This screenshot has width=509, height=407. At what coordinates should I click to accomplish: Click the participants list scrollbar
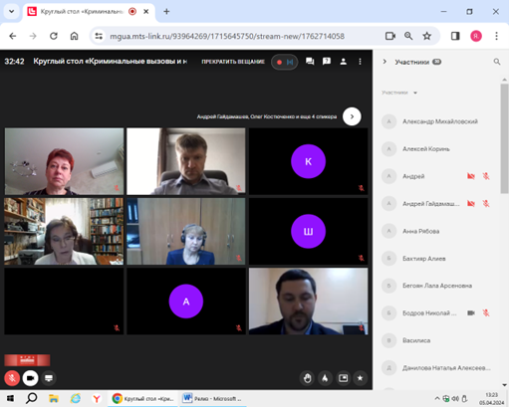click(x=504, y=138)
